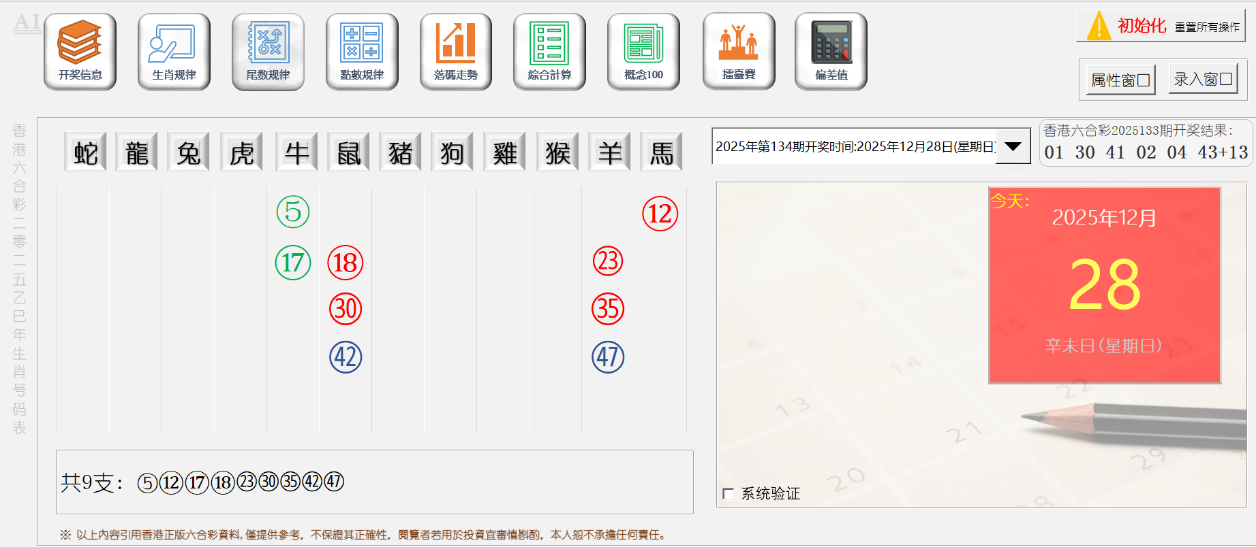Click today's red calendar date tile
Image resolution: width=1256 pixels, height=547 pixels.
point(1104,285)
